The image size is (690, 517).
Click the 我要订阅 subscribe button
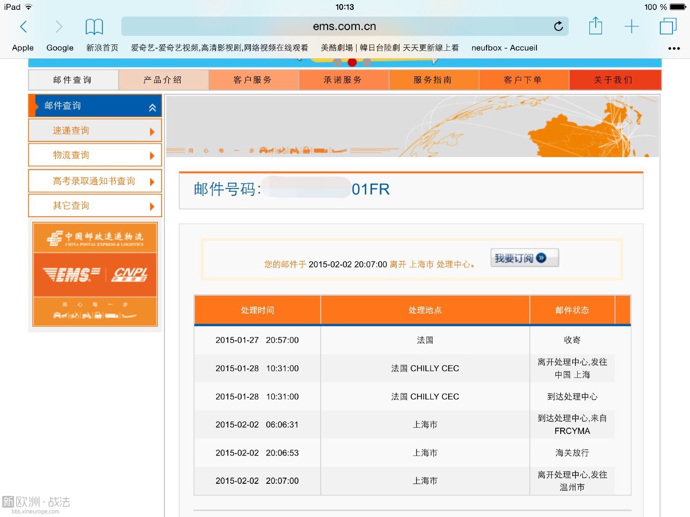[525, 258]
